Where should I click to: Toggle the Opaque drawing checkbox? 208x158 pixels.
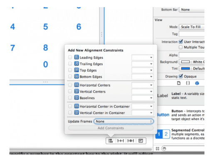(x=181, y=76)
